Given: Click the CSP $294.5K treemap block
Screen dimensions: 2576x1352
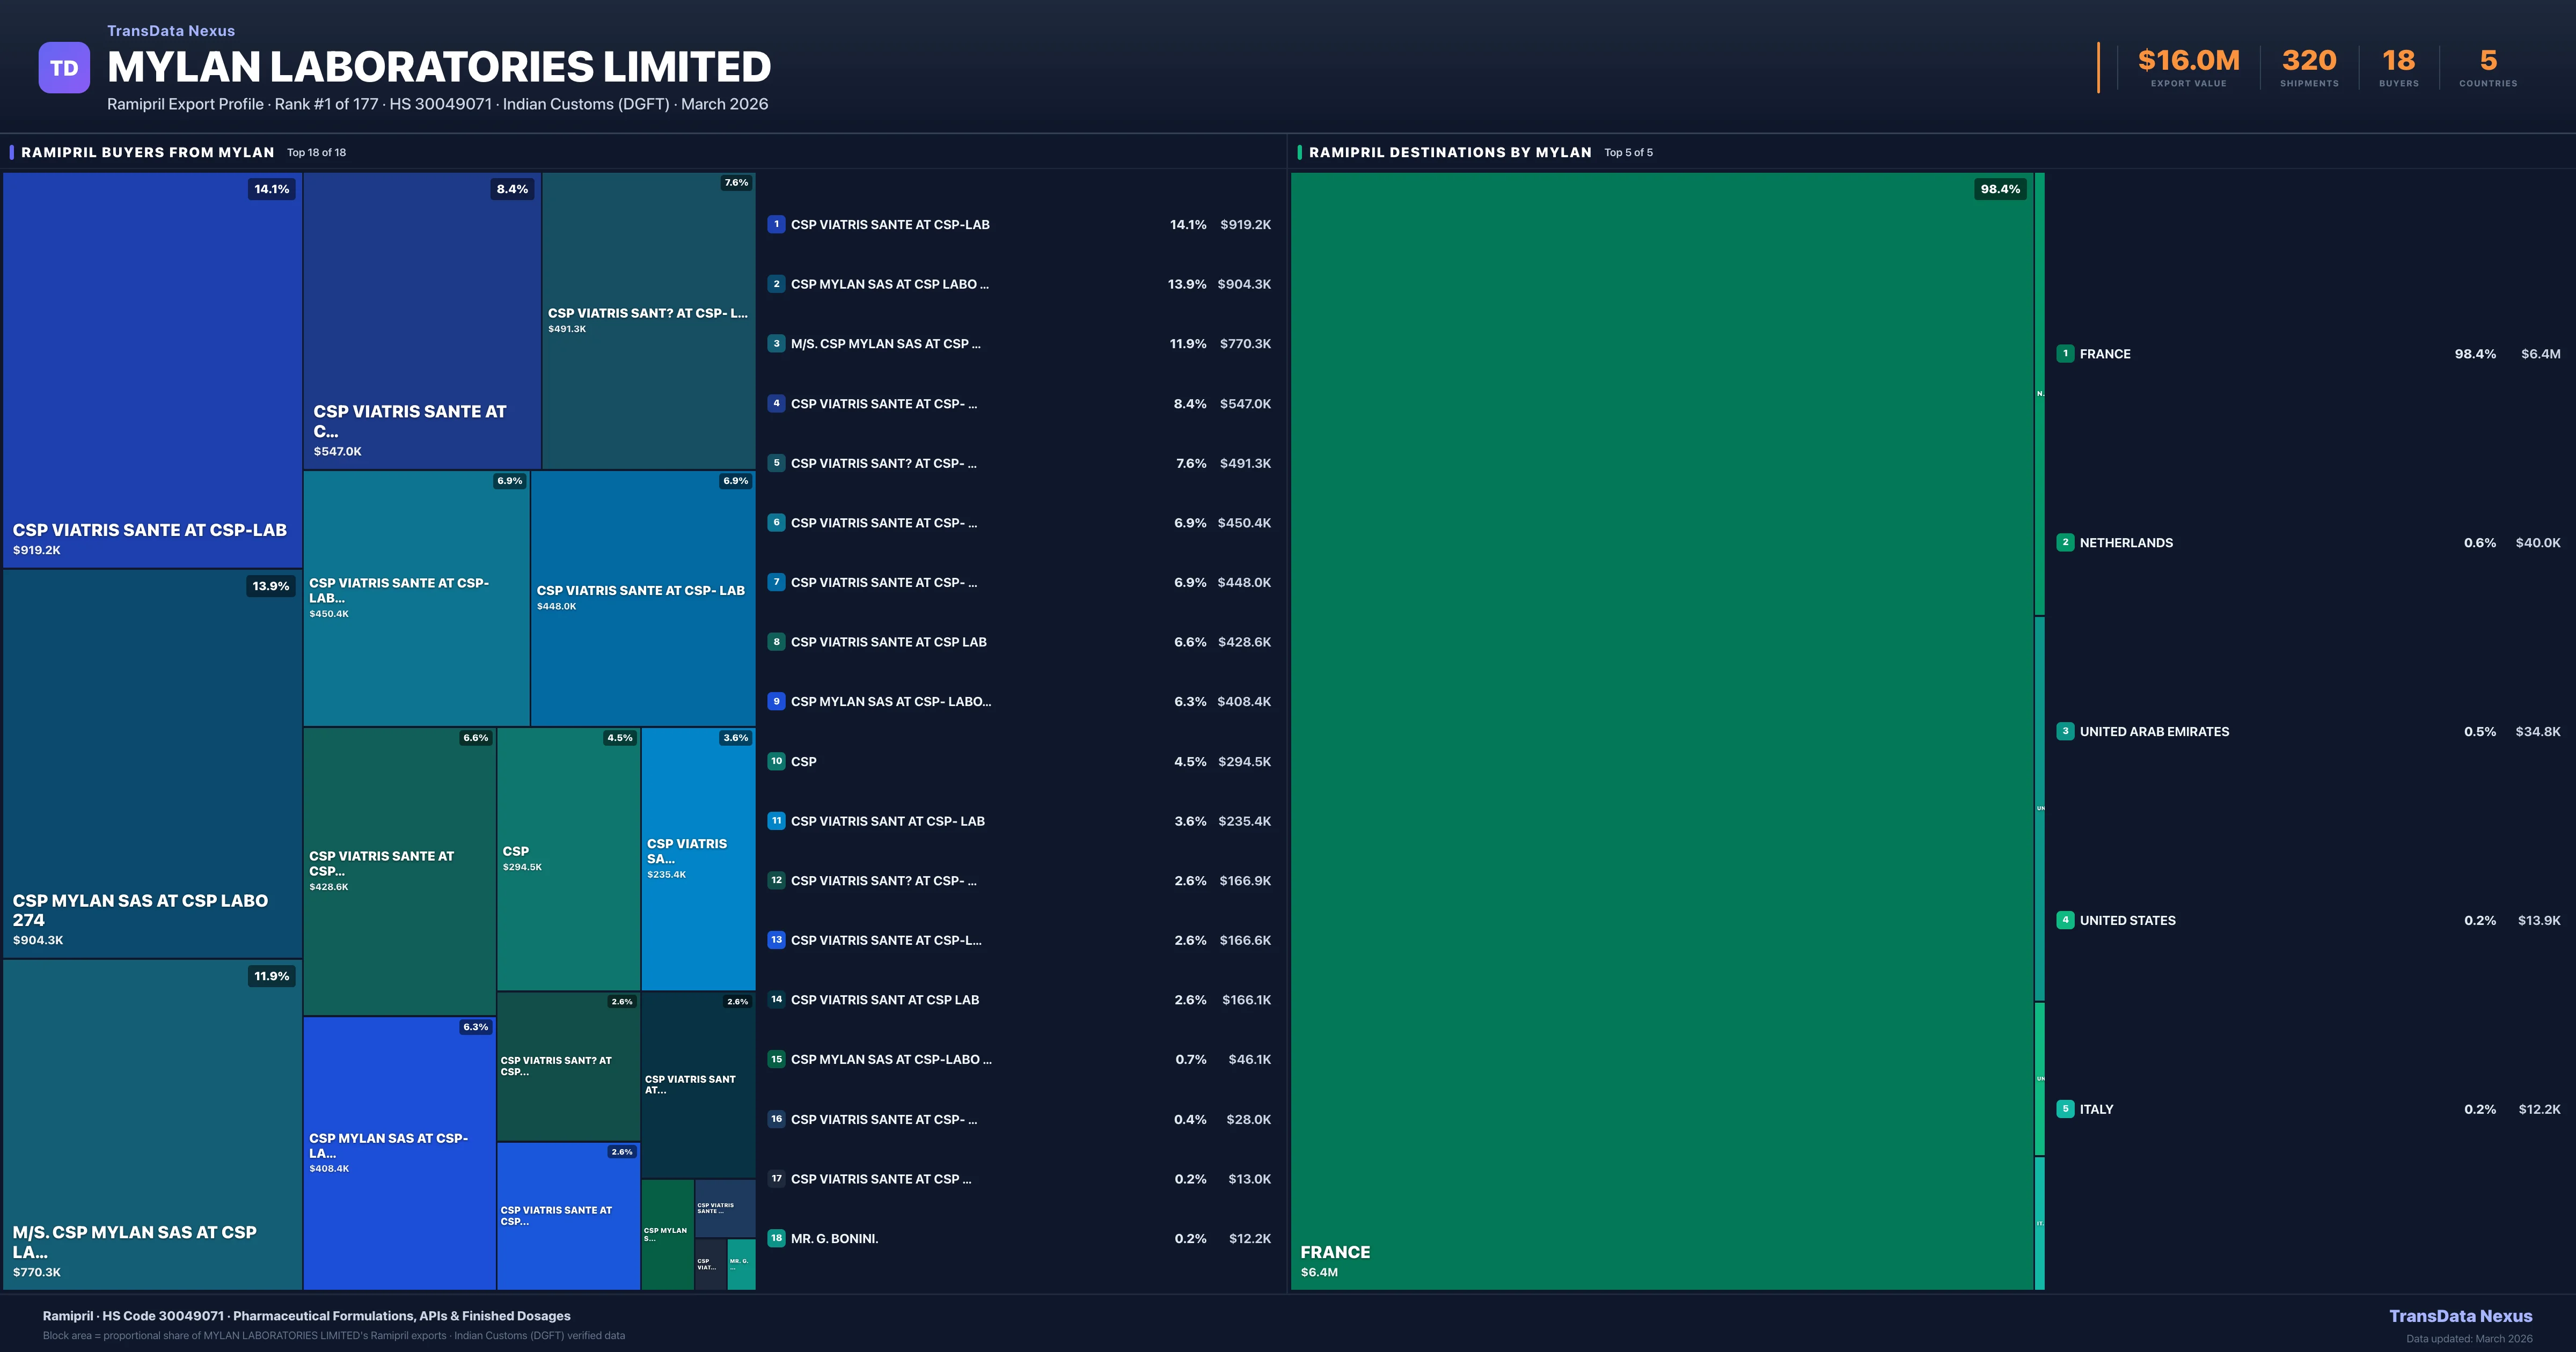Looking at the screenshot, I should click(568, 858).
